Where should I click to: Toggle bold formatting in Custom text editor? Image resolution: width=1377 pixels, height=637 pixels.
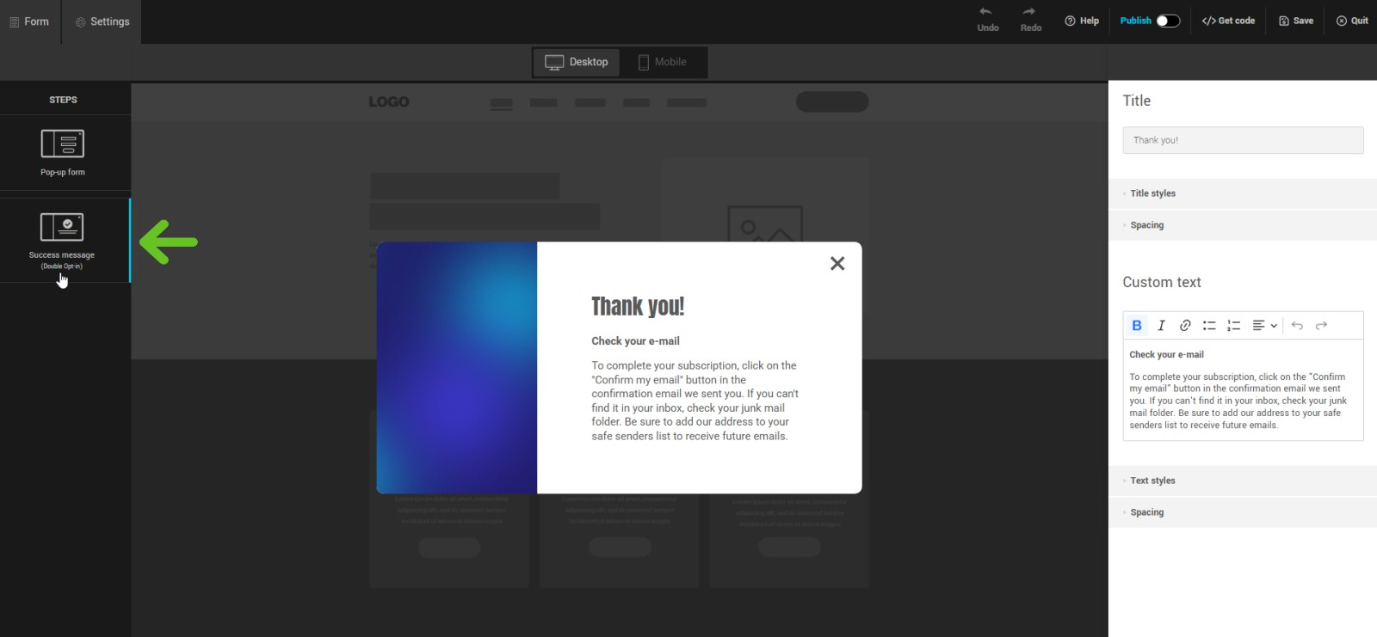(x=1136, y=326)
